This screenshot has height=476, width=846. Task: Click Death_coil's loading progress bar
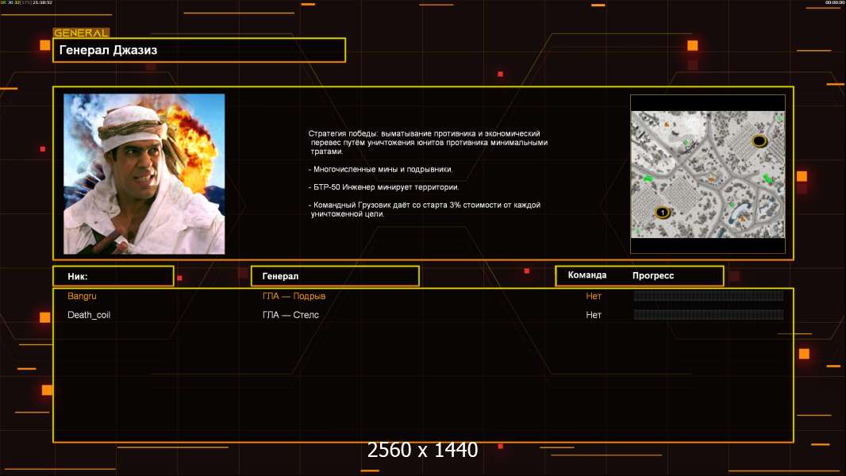(708, 315)
